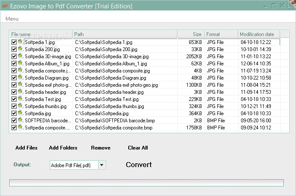Click the file icon beside SOFTPEDIA barcode row
Screen dimensions: 296x196
click(x=21, y=120)
